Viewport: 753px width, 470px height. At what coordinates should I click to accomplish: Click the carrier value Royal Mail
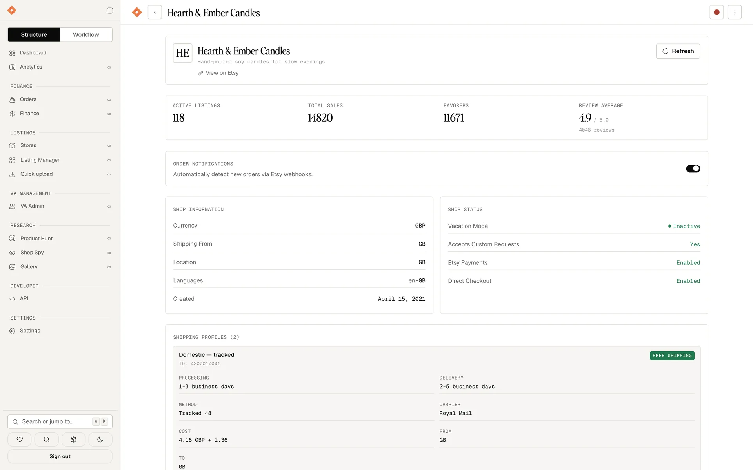pos(456,413)
